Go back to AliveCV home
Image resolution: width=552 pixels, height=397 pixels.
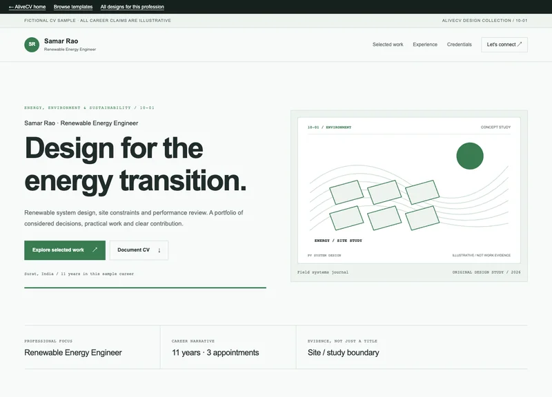pos(27,7)
